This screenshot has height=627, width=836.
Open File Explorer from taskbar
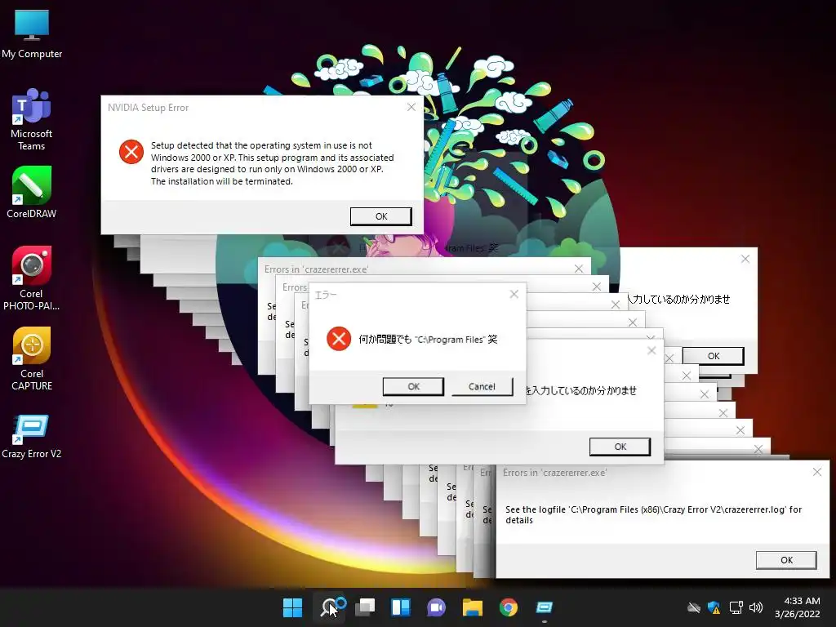pyautogui.click(x=473, y=607)
